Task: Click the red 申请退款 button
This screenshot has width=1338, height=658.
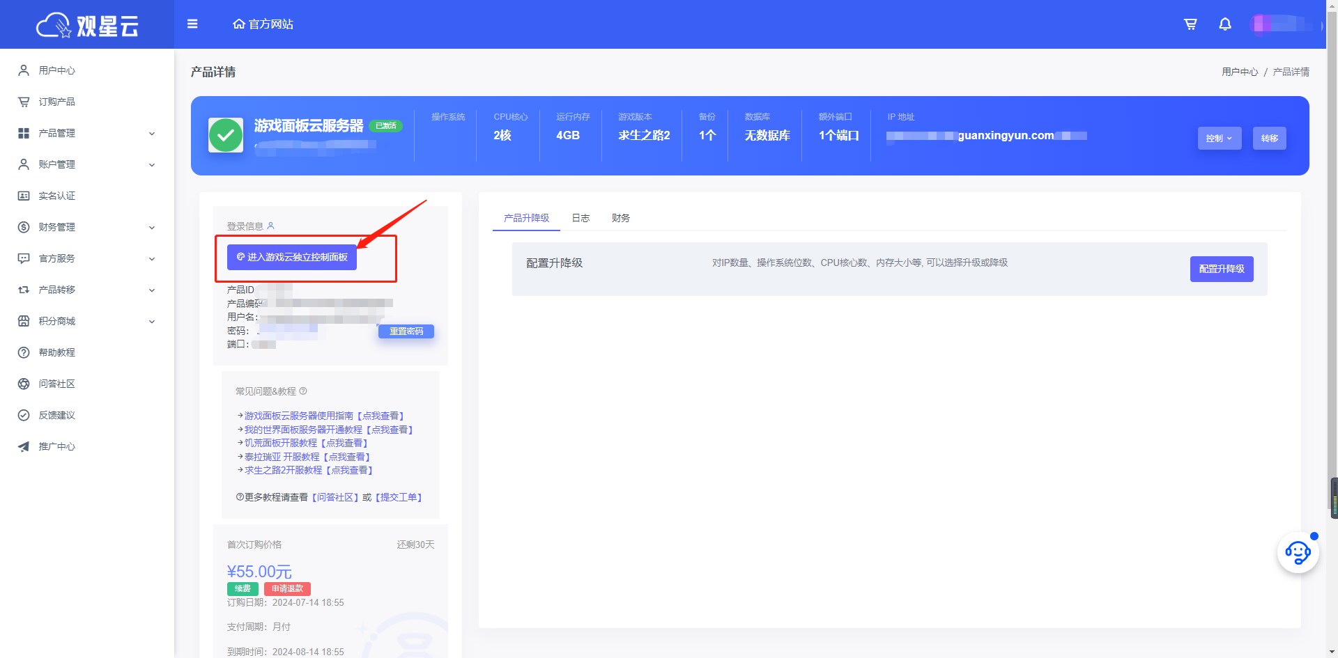Action: (x=287, y=588)
